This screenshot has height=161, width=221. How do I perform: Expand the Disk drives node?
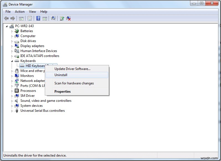[12, 41]
